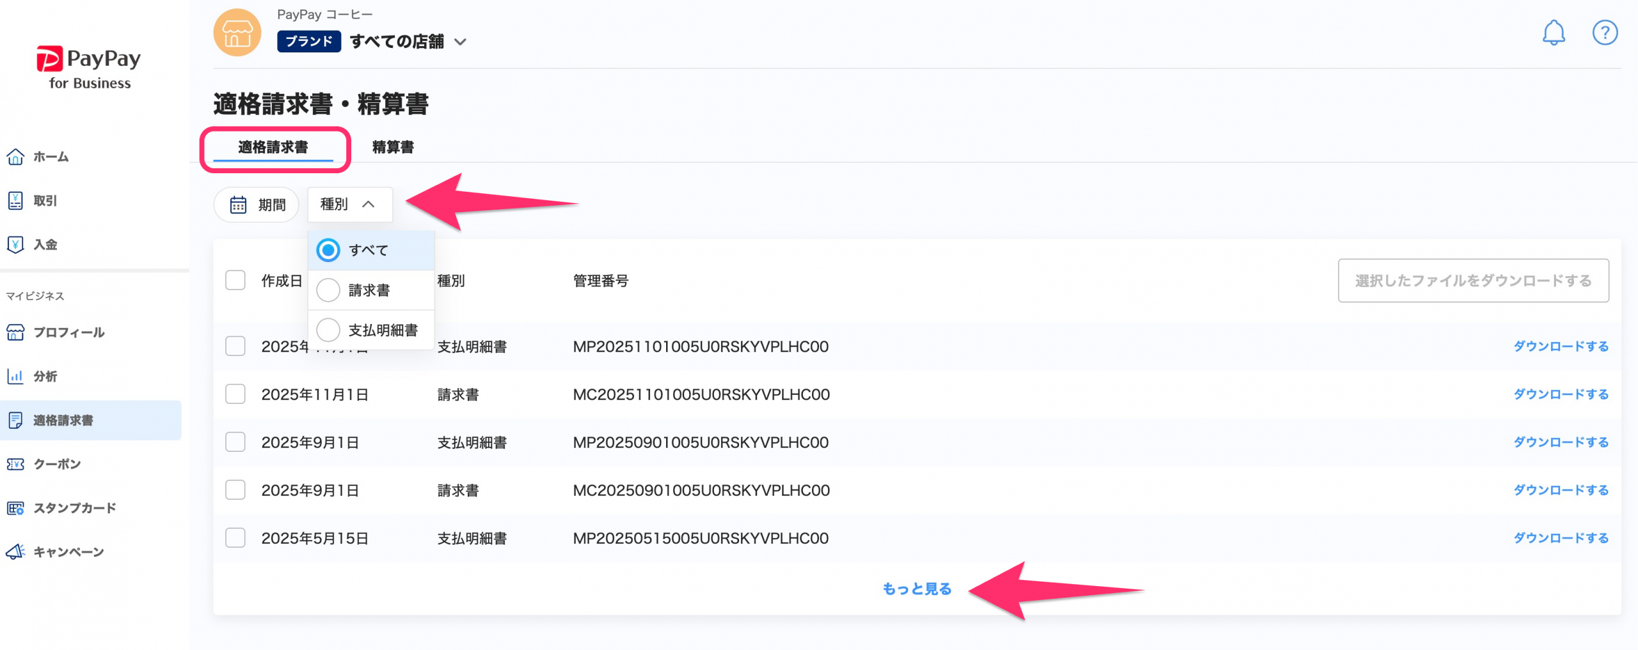Open the クーポン ticket icon in sidebar
Screen dimensions: 1638x650
(x=15, y=464)
